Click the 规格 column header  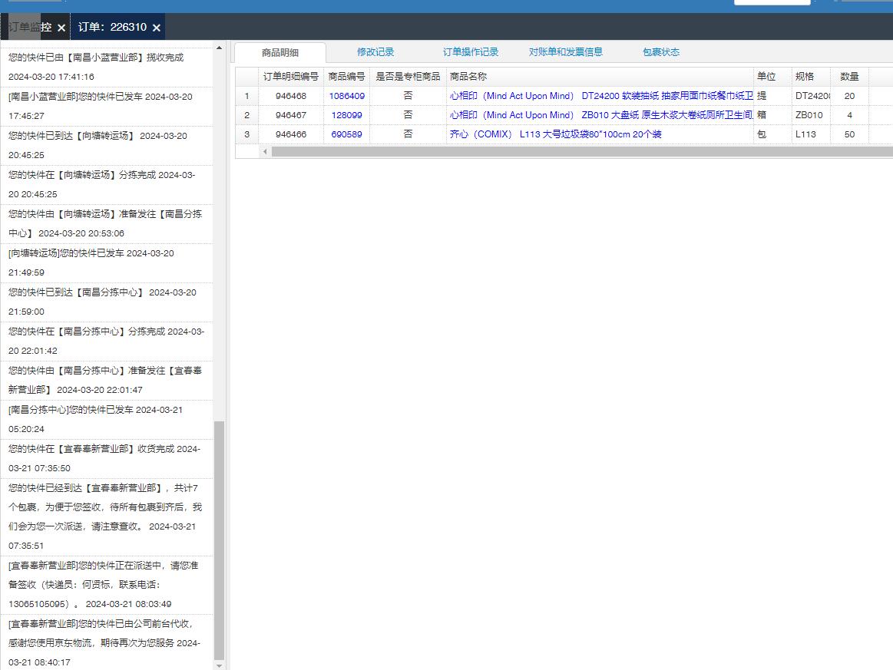811,76
